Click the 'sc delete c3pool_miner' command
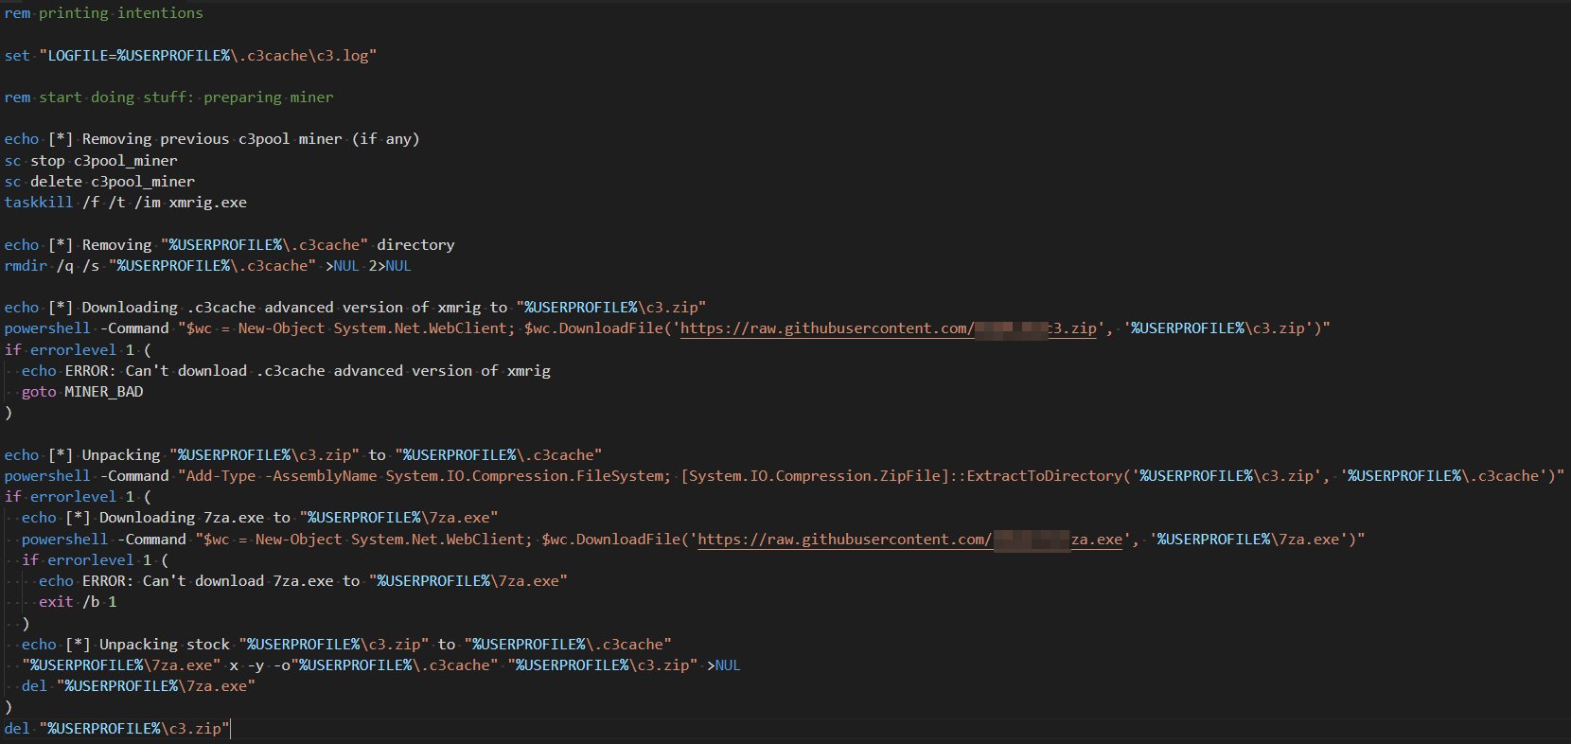This screenshot has width=1571, height=744. point(99,182)
